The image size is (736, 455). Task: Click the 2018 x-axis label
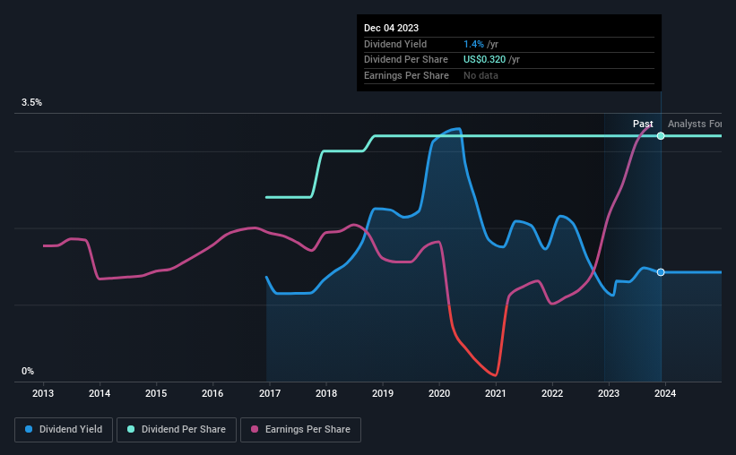(326, 393)
